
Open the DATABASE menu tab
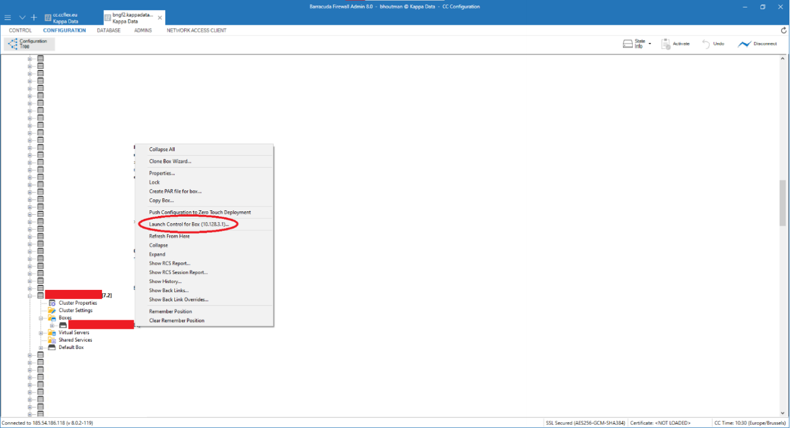click(x=108, y=30)
